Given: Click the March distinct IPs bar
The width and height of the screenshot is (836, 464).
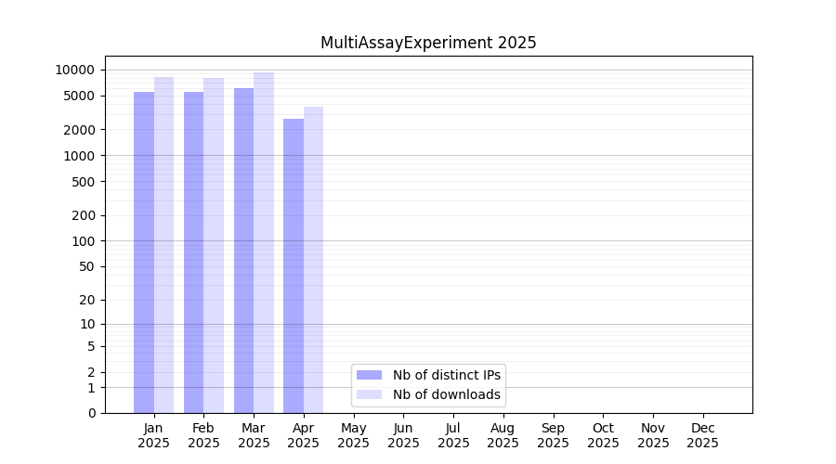Looking at the screenshot, I should tap(243, 250).
